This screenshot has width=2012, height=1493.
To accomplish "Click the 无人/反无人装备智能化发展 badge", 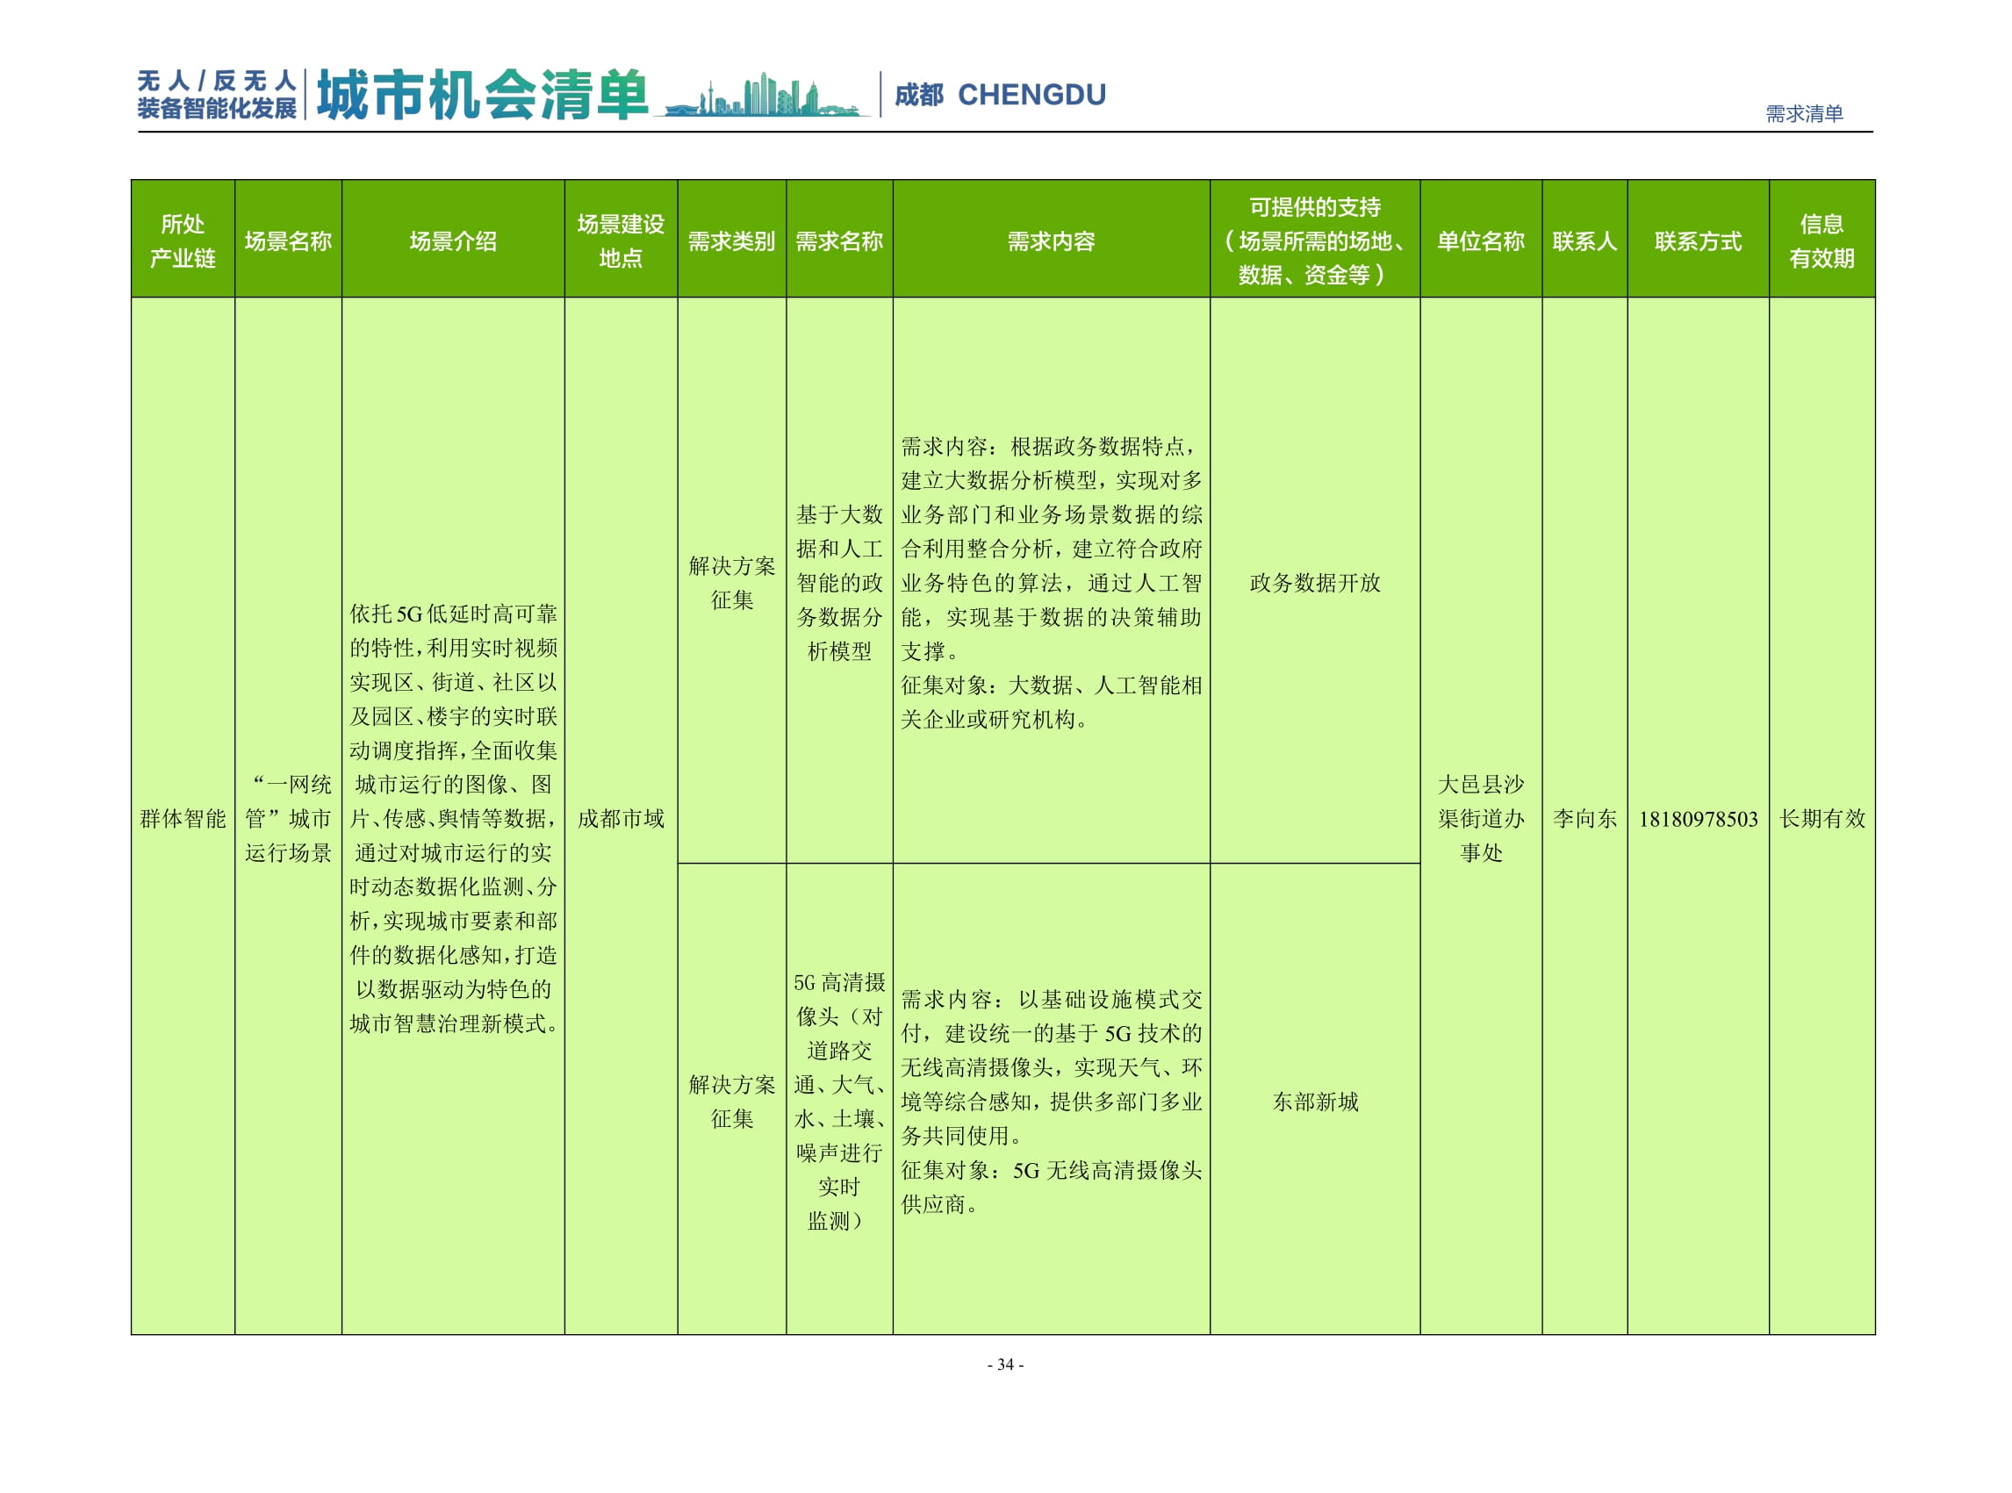I will point(217,93).
